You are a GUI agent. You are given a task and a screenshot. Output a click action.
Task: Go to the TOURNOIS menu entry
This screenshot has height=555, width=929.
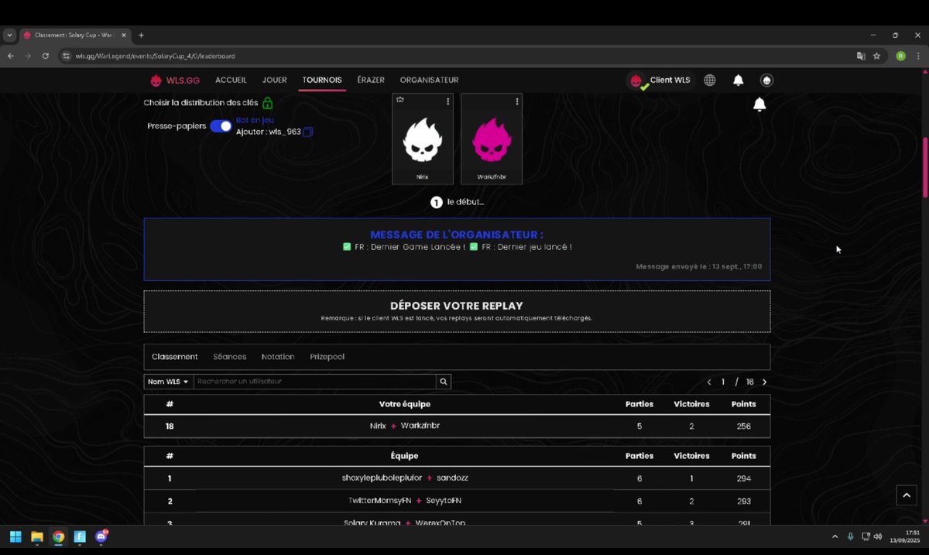click(x=322, y=80)
